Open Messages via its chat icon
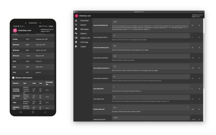The width and height of the screenshot is (216, 135). (x=76, y=29)
